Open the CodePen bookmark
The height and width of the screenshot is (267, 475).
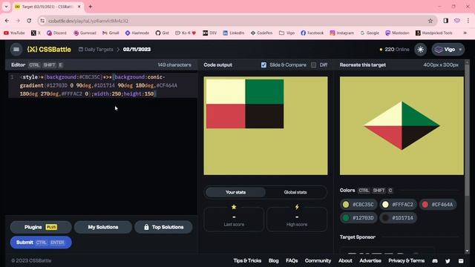pyautogui.click(x=261, y=33)
